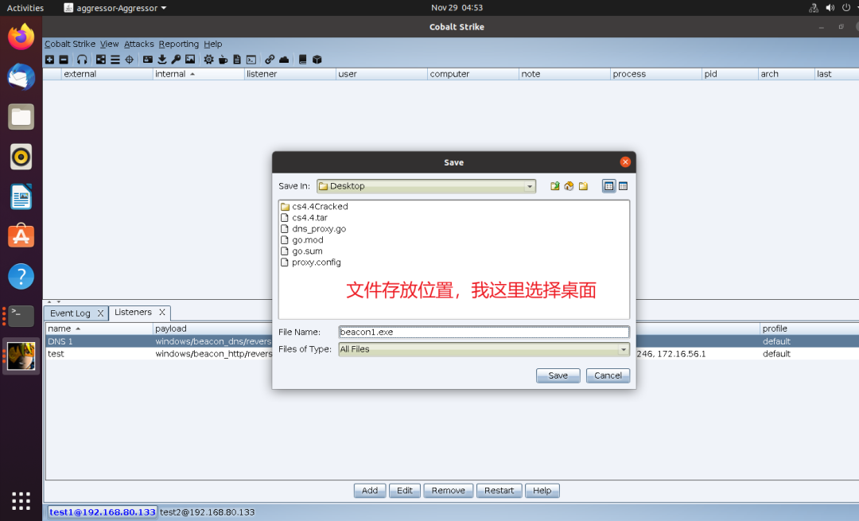Viewport: 859px width, 521px height.
Task: Open the Attacks menu
Action: click(138, 44)
